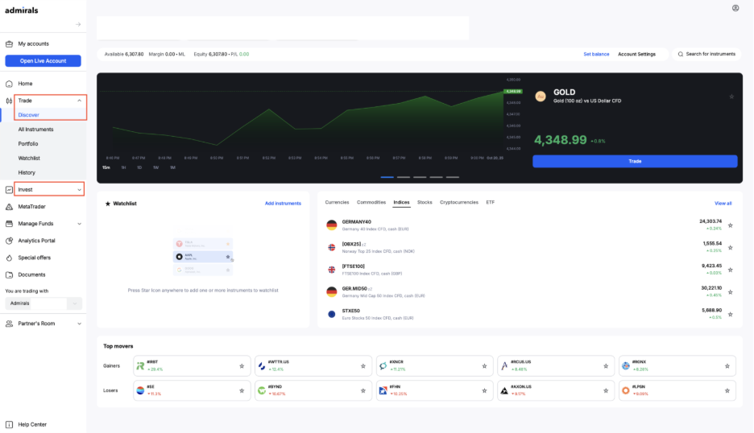Image resolution: width=754 pixels, height=433 pixels.
Task: Click the #RBT gainer logo
Action: tap(140, 366)
